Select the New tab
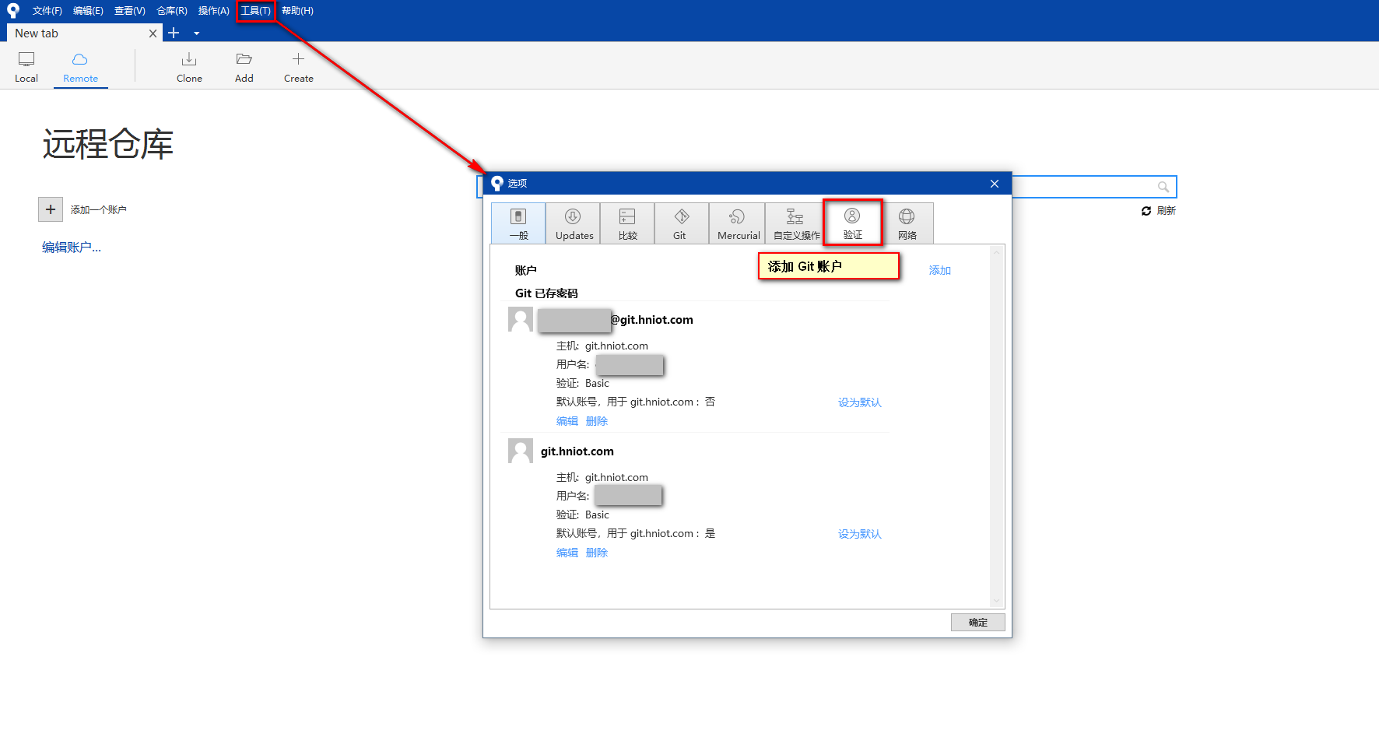The width and height of the screenshot is (1379, 734). pos(74,33)
